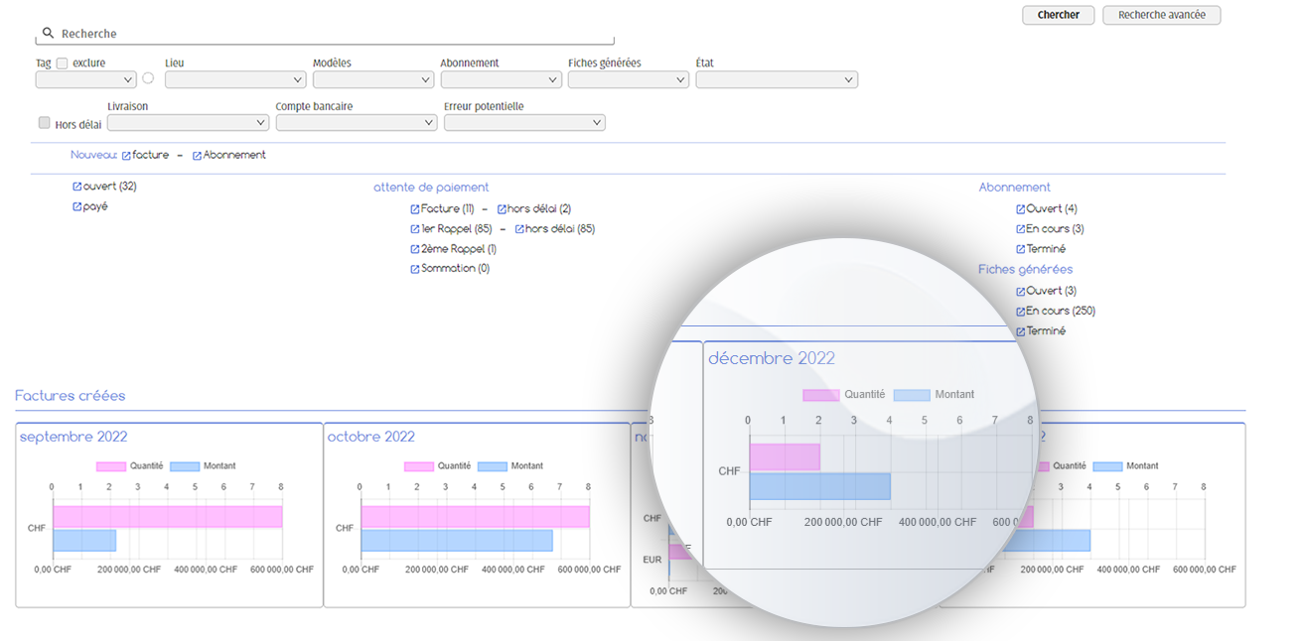Toggle pink Quantité legend swatch in septembre chart
The image size is (1303, 641).
pyautogui.click(x=111, y=466)
